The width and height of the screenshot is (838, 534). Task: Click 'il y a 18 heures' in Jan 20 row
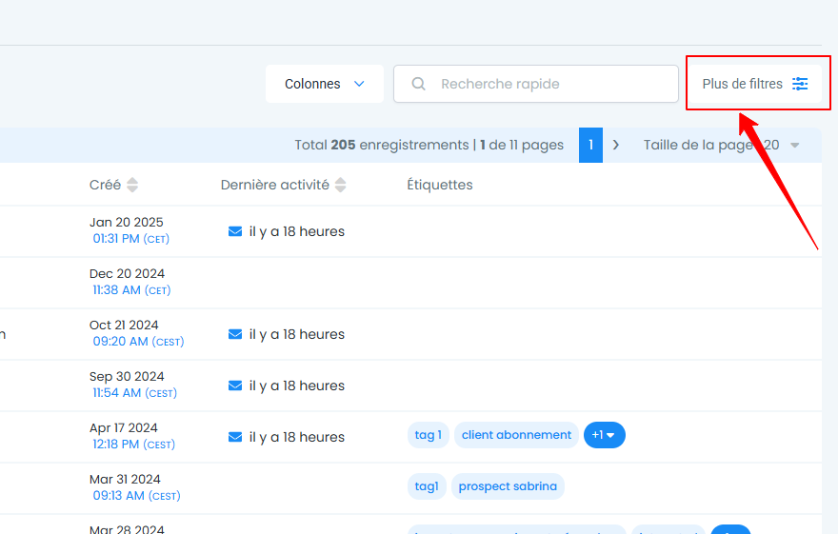pyautogui.click(x=296, y=231)
